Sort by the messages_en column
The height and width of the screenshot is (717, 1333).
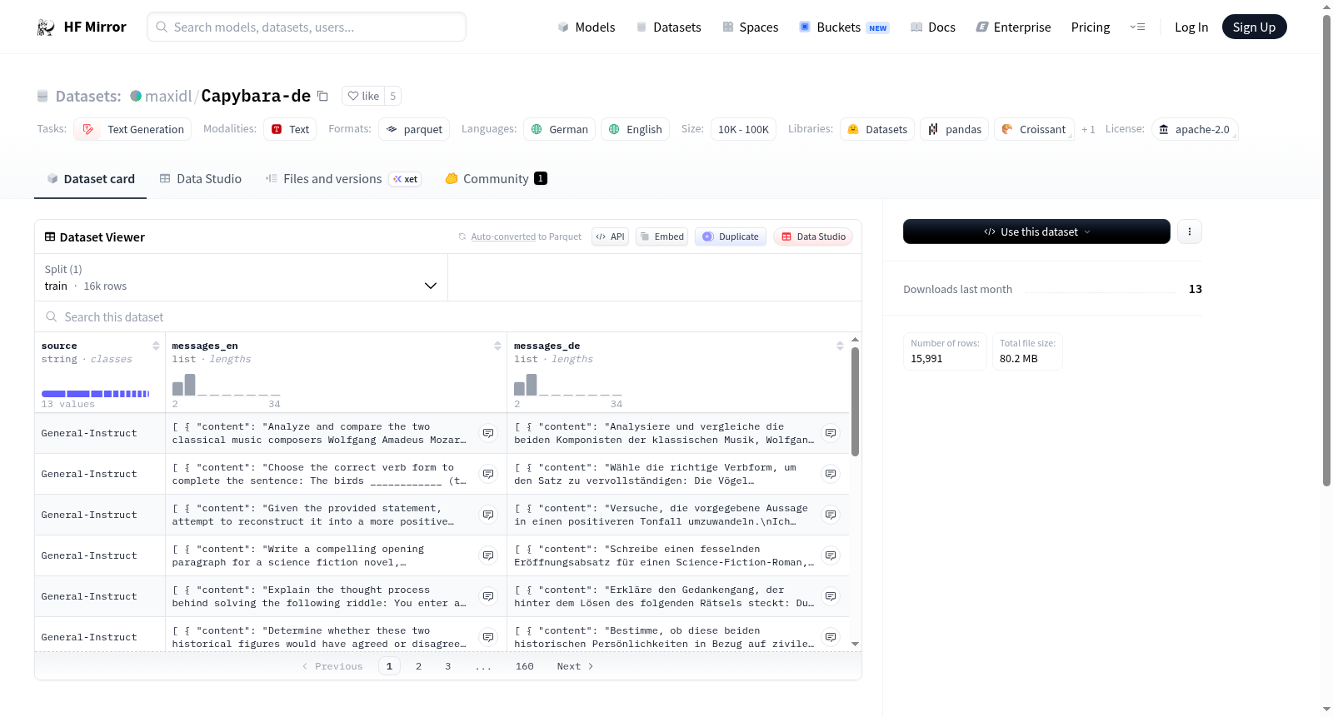[x=497, y=346]
